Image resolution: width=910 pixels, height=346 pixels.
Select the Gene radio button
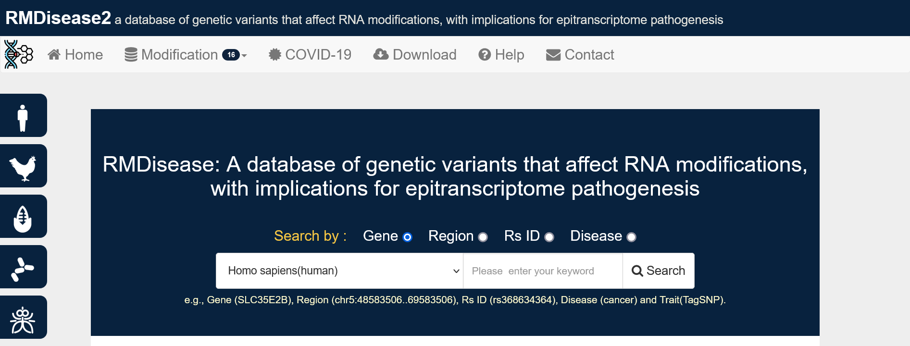(407, 237)
